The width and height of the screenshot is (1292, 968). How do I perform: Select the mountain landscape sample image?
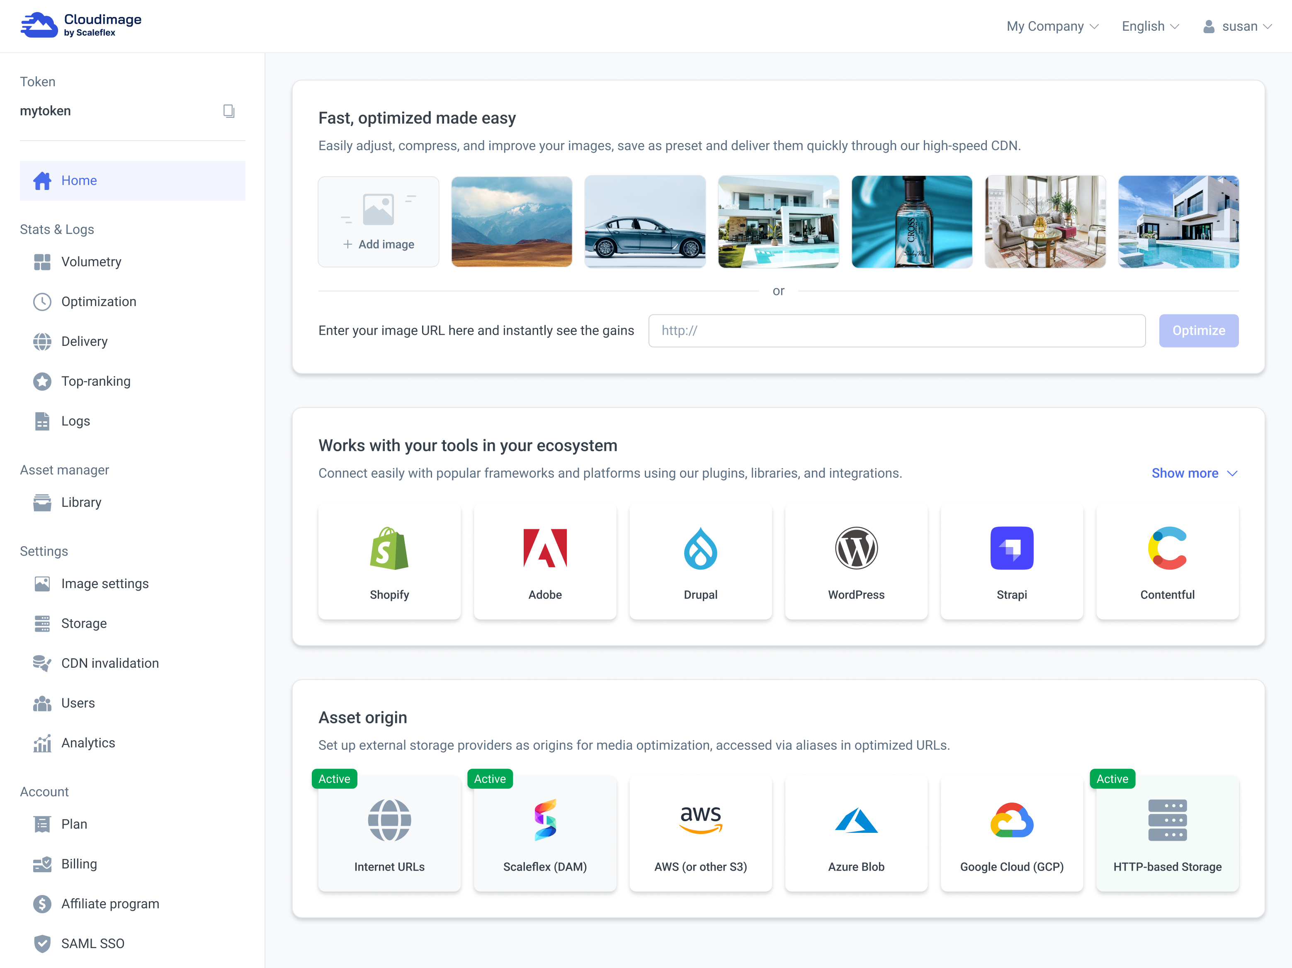[x=512, y=222]
